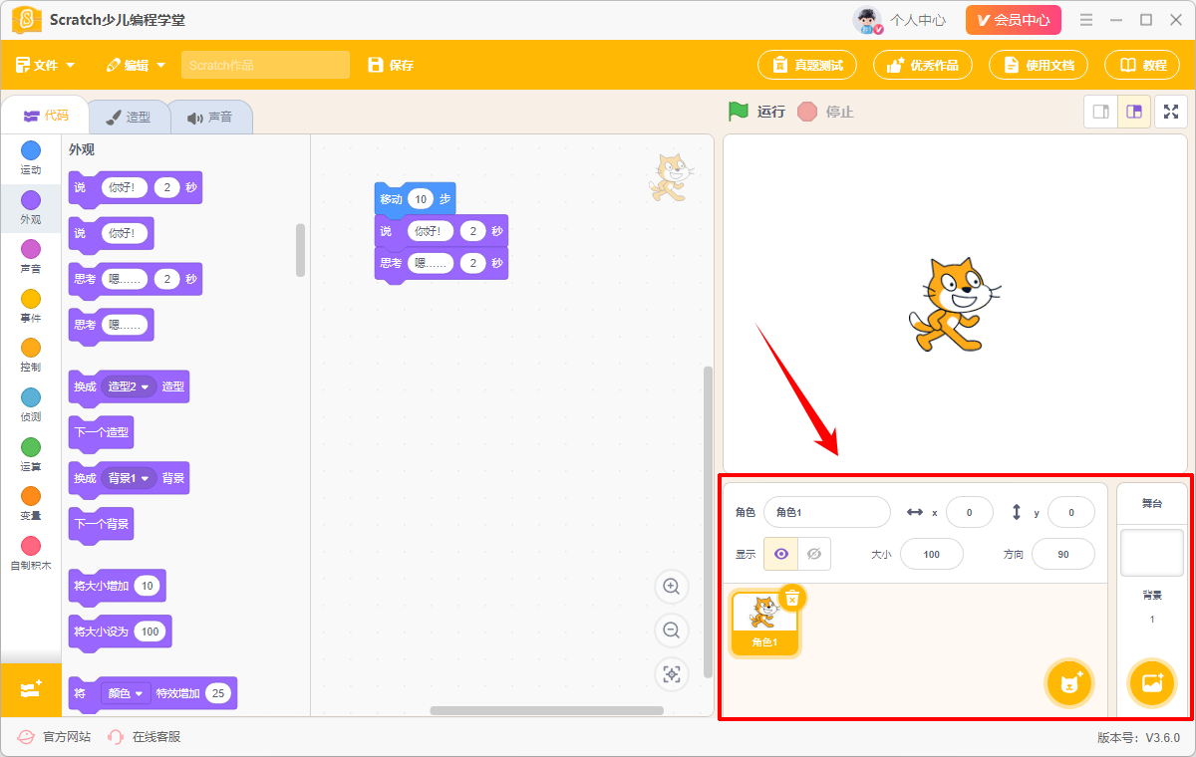
Task: Open the add extension button
Action: (x=31, y=689)
